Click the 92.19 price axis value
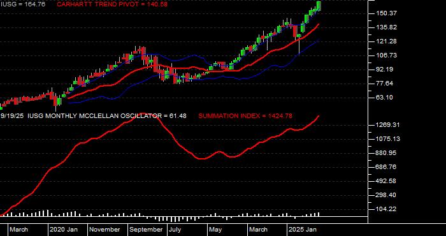The height and width of the screenshot is (236, 446). (x=384, y=69)
